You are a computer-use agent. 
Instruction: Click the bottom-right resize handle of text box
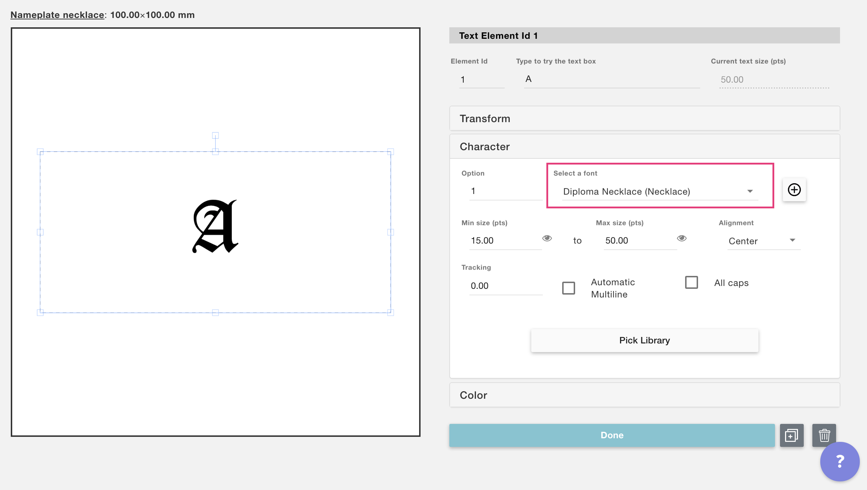[x=390, y=313]
